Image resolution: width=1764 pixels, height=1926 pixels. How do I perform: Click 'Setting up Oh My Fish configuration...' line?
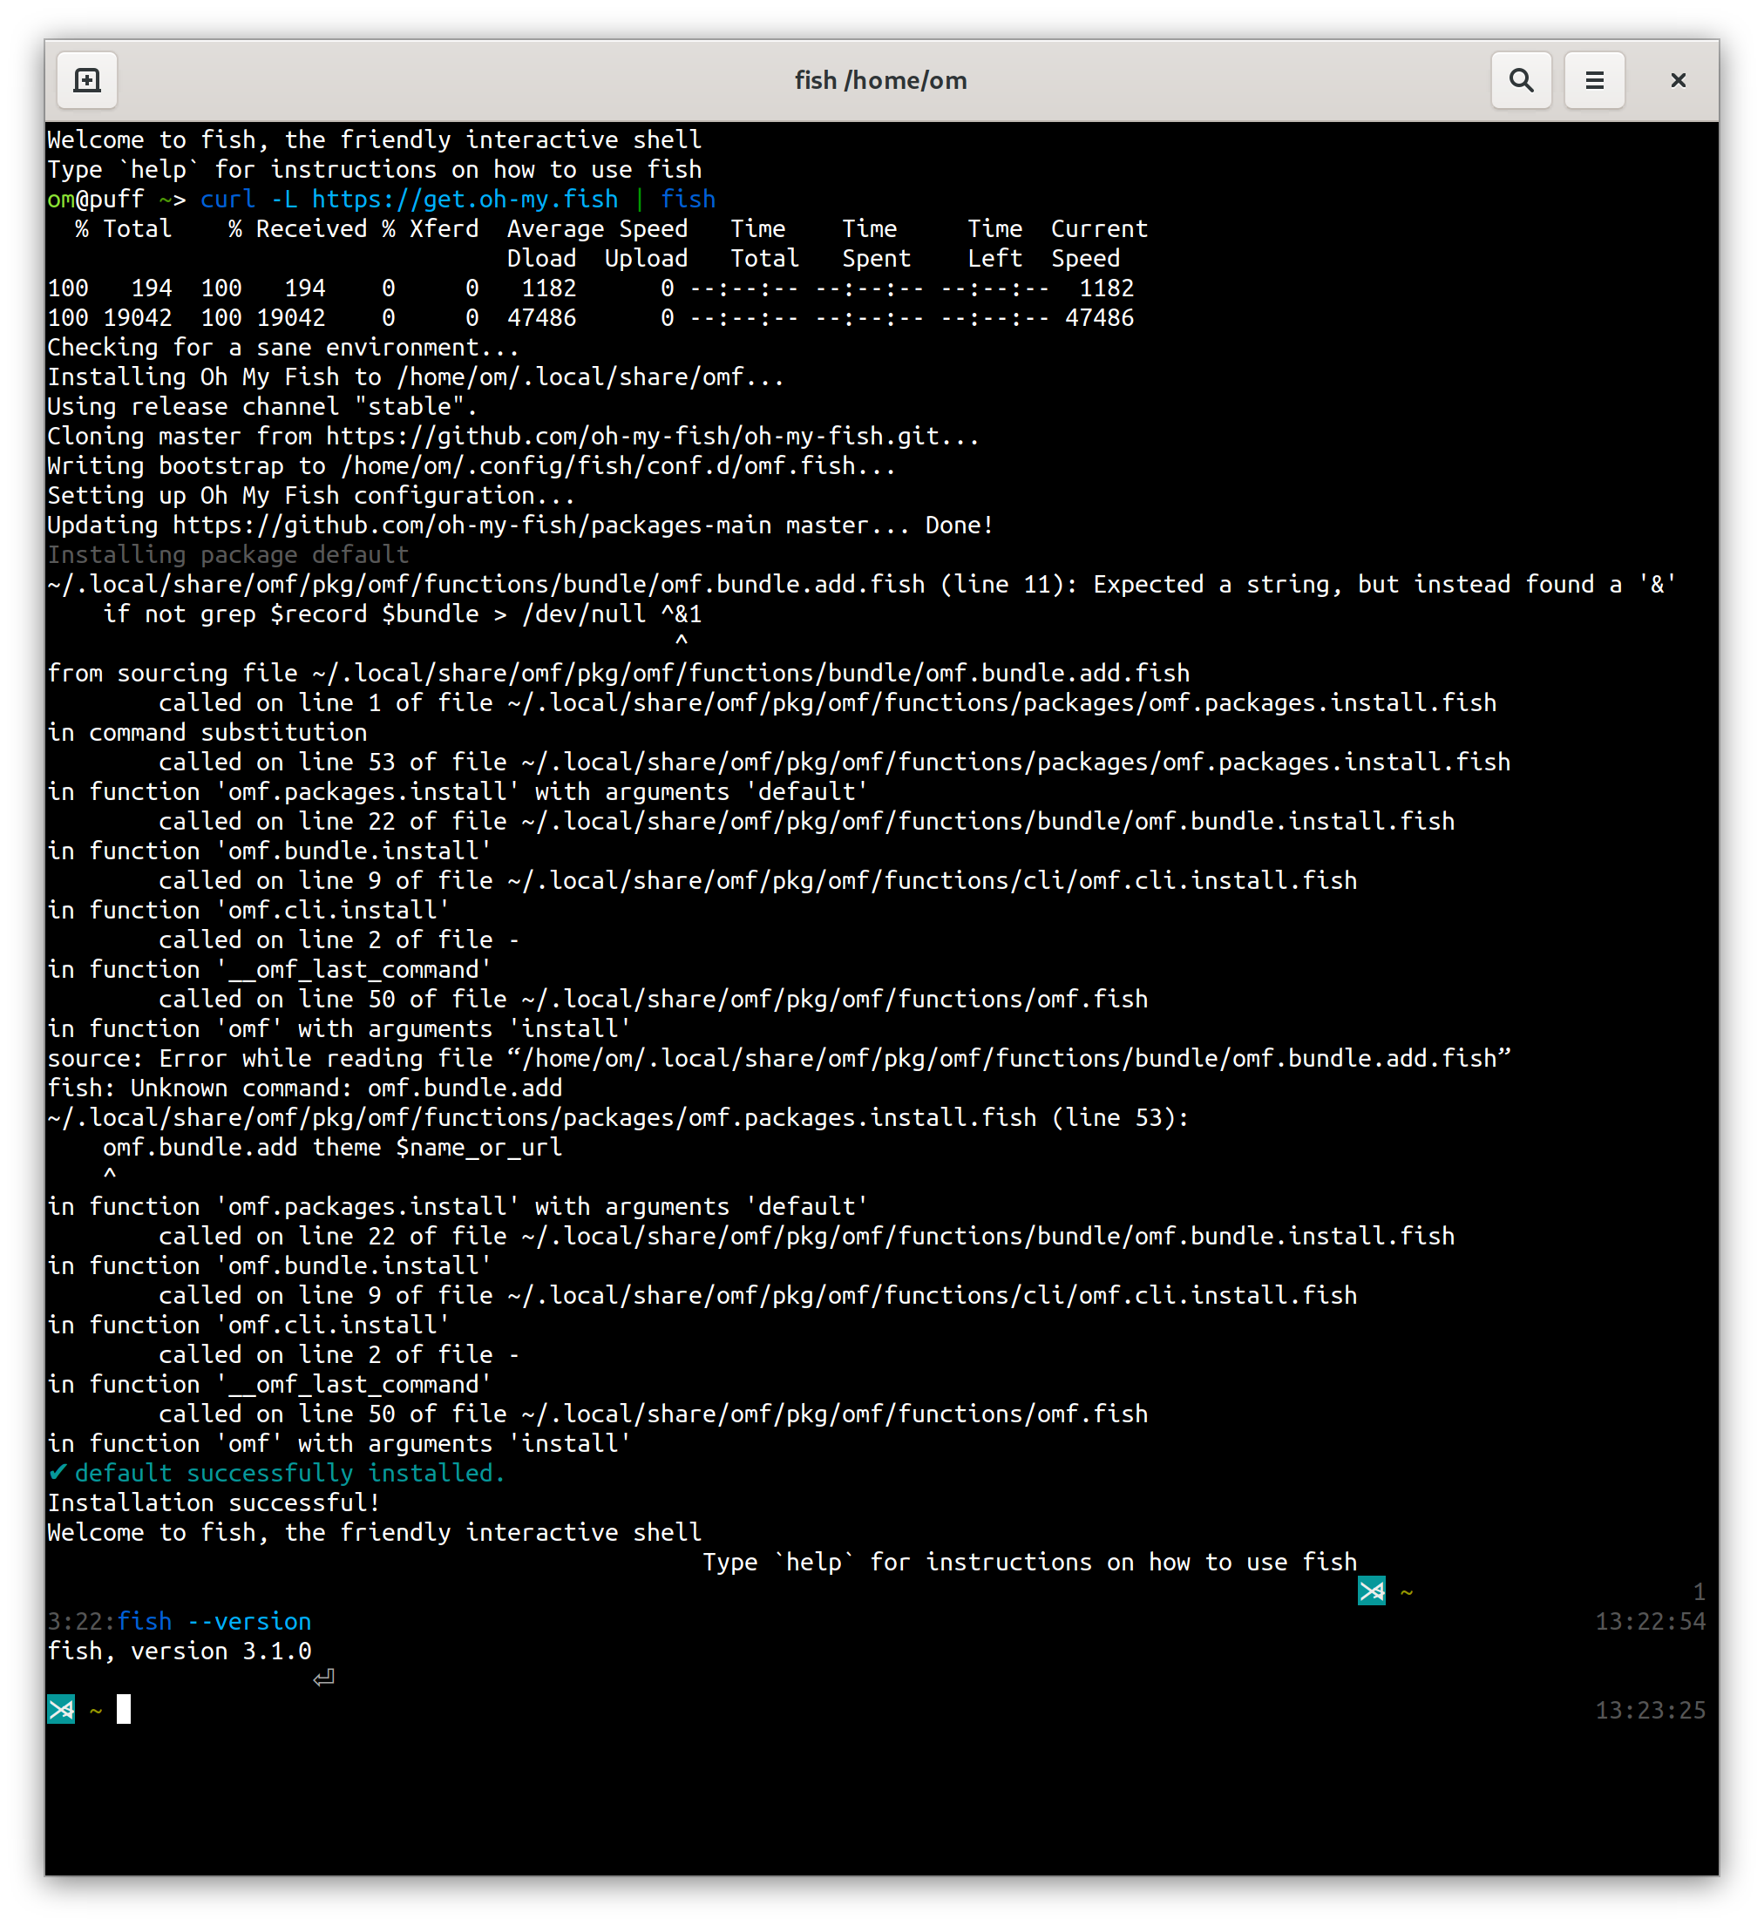tap(310, 495)
